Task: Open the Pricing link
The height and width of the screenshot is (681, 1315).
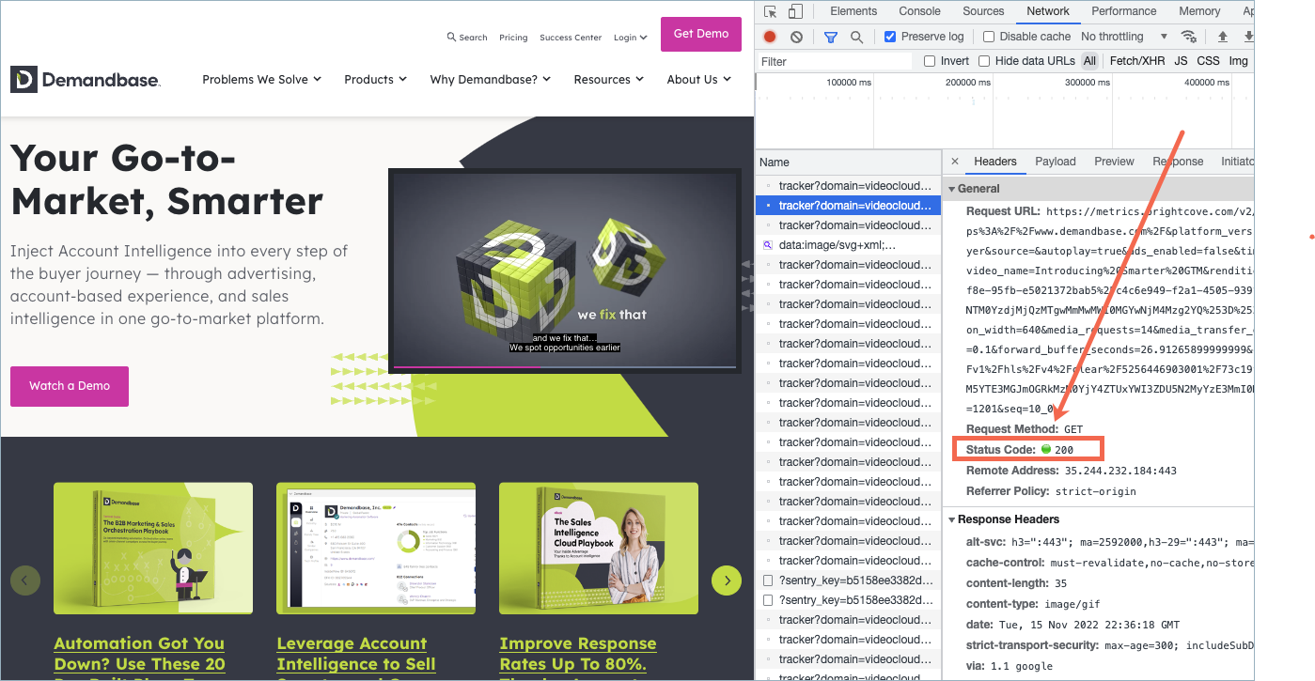Action: 513,38
